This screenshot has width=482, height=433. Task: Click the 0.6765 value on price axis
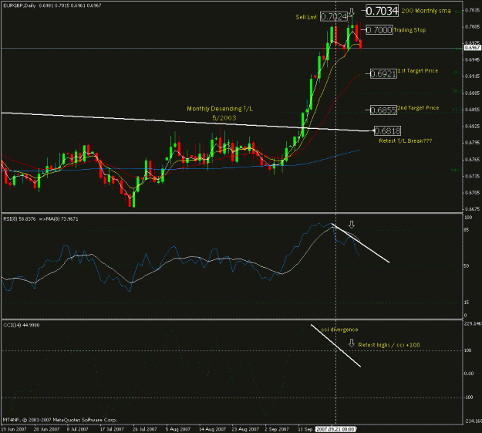tap(471, 160)
